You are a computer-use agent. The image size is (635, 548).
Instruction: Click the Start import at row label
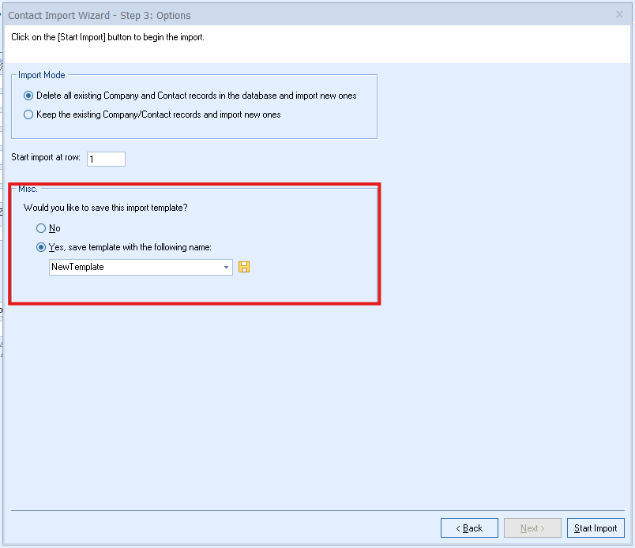click(46, 158)
